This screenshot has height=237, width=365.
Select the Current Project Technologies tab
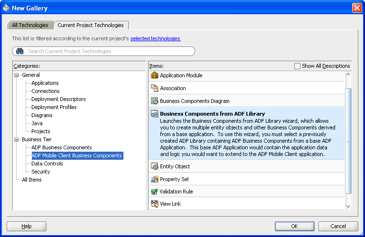point(91,25)
